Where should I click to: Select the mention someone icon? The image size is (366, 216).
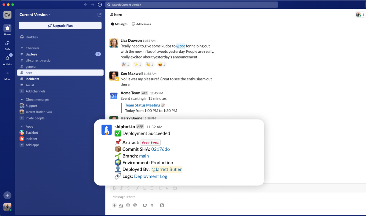[135, 205]
